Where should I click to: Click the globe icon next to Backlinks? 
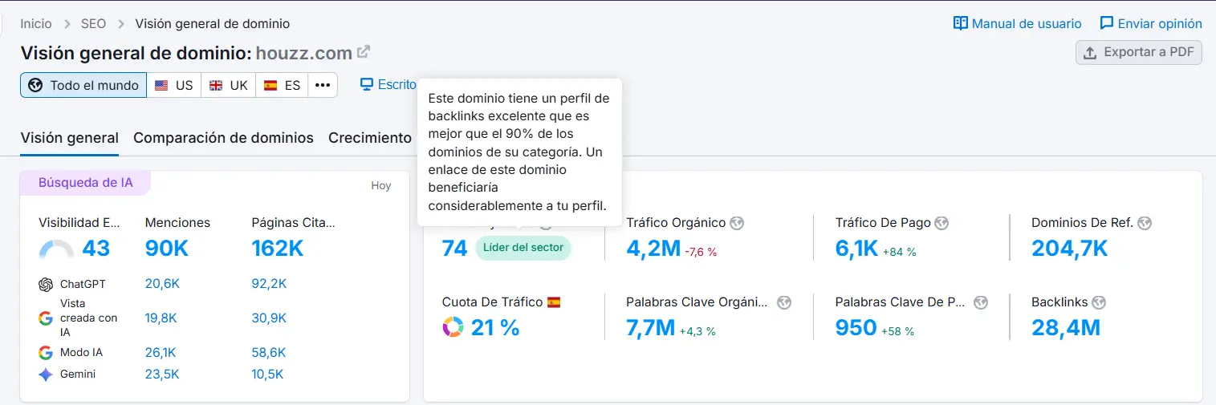1099,302
